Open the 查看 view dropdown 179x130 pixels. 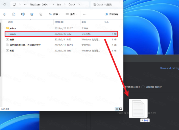[71, 14]
